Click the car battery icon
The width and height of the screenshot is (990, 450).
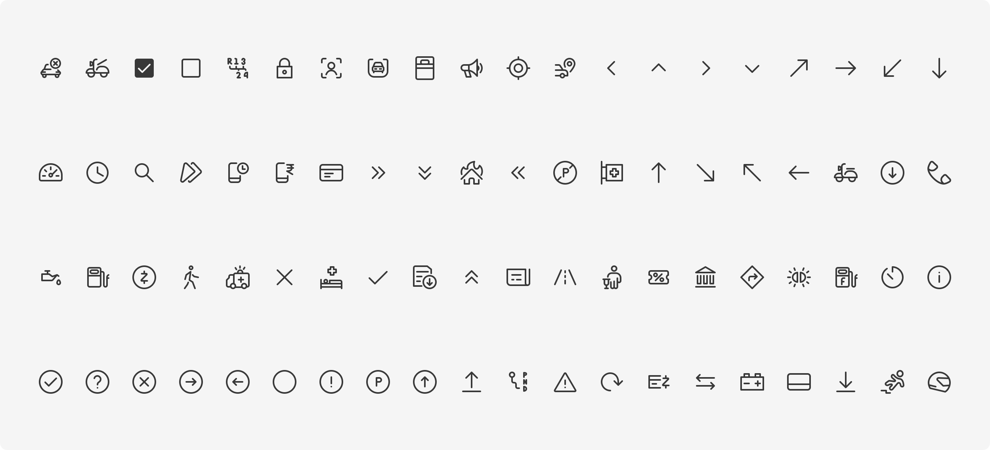pos(752,382)
